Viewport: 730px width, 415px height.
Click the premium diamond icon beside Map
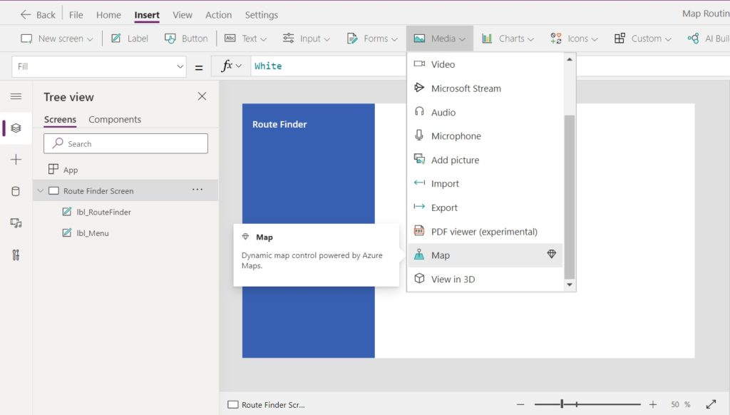coord(551,254)
